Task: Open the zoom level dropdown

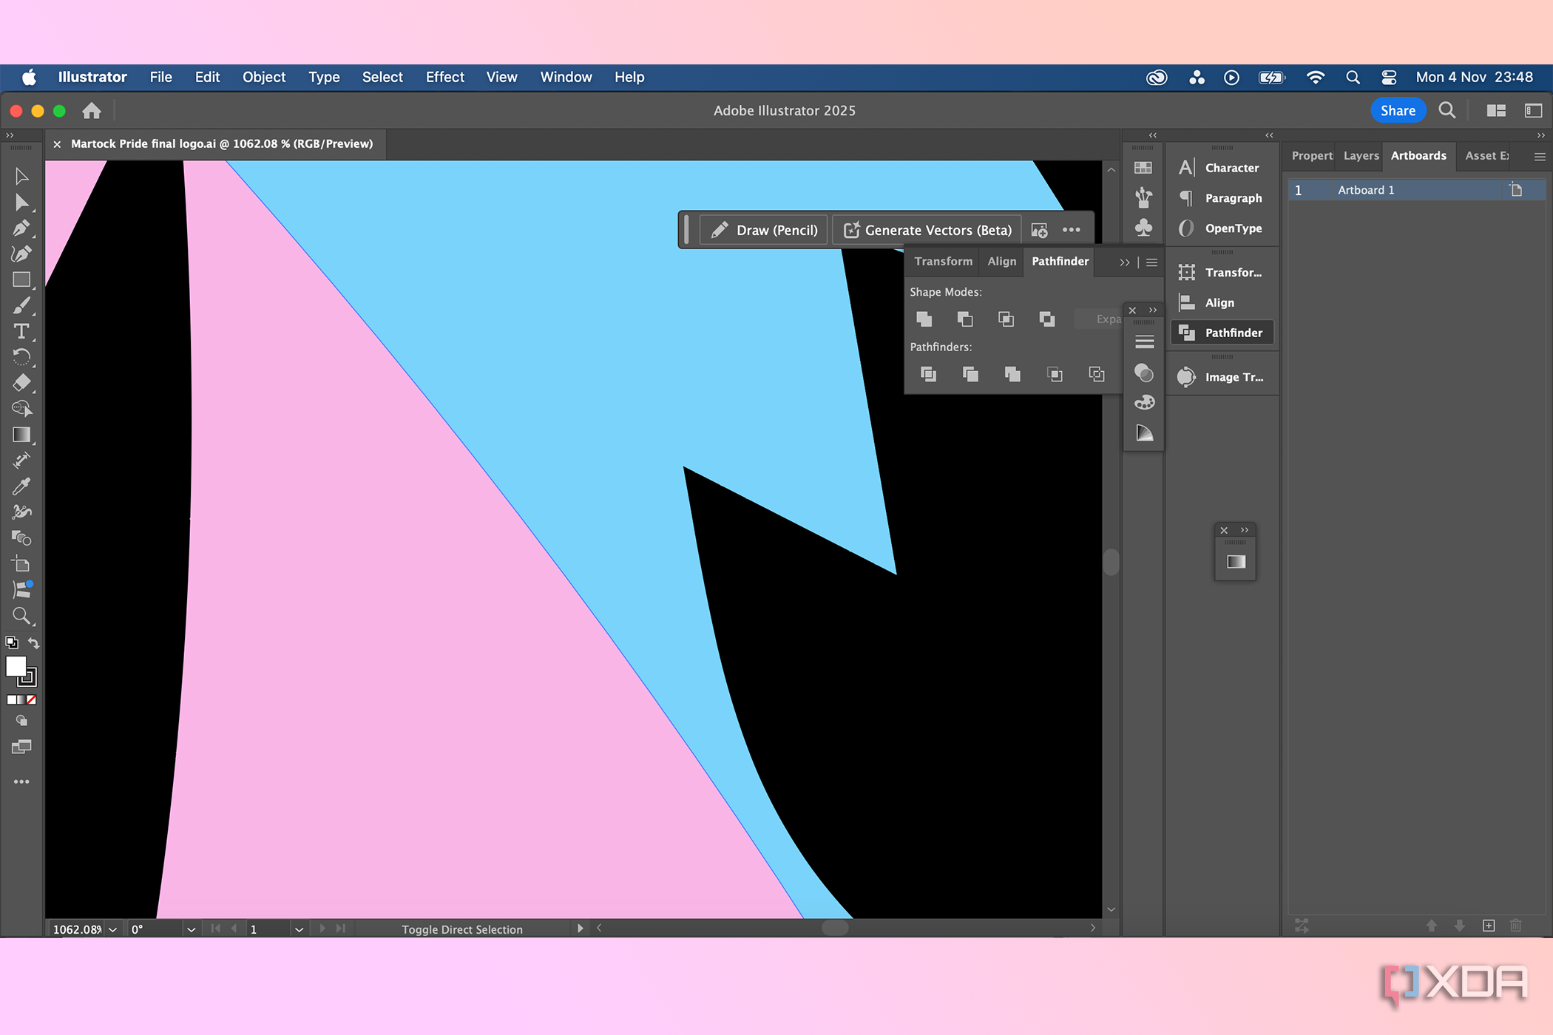Action: 112,929
